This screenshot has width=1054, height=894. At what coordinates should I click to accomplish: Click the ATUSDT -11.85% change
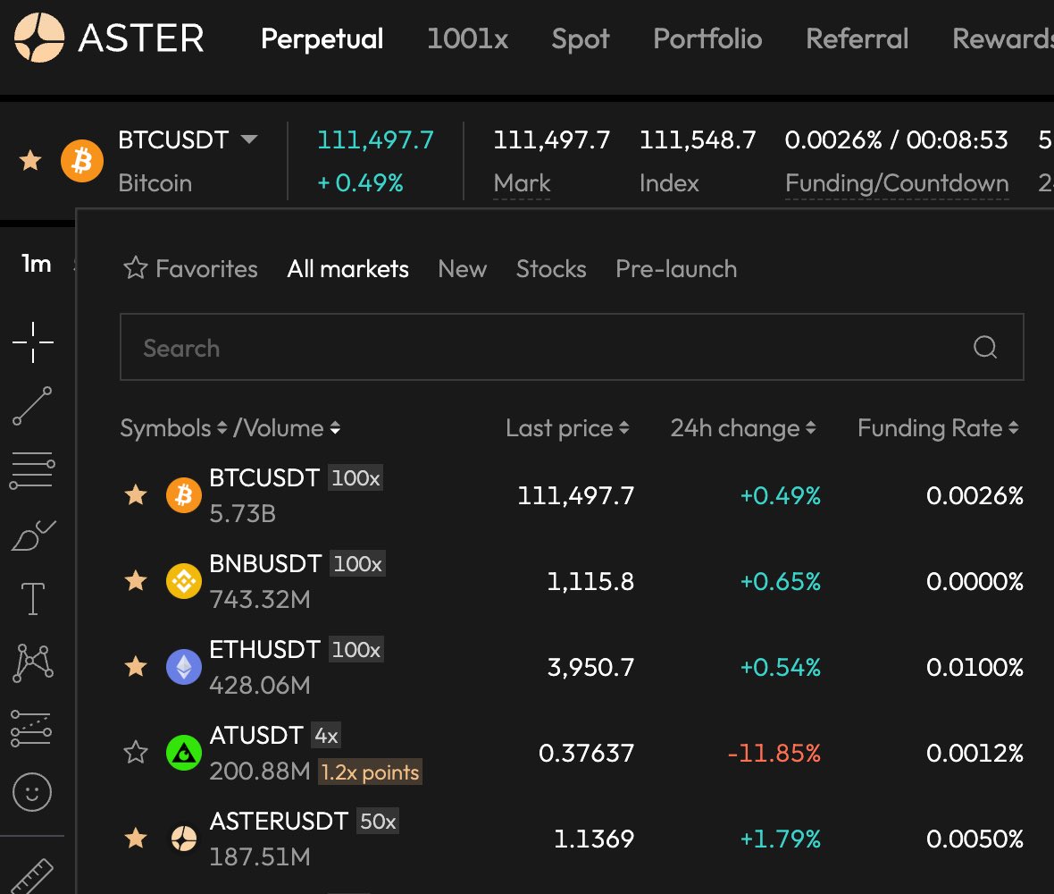click(x=774, y=753)
